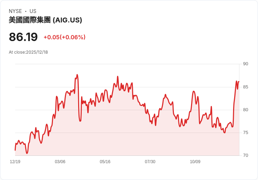Image resolution: width=258 pixels, height=180 pixels.
Task: Click the At close:2025/12/18 timestamp
Action: pos(28,52)
